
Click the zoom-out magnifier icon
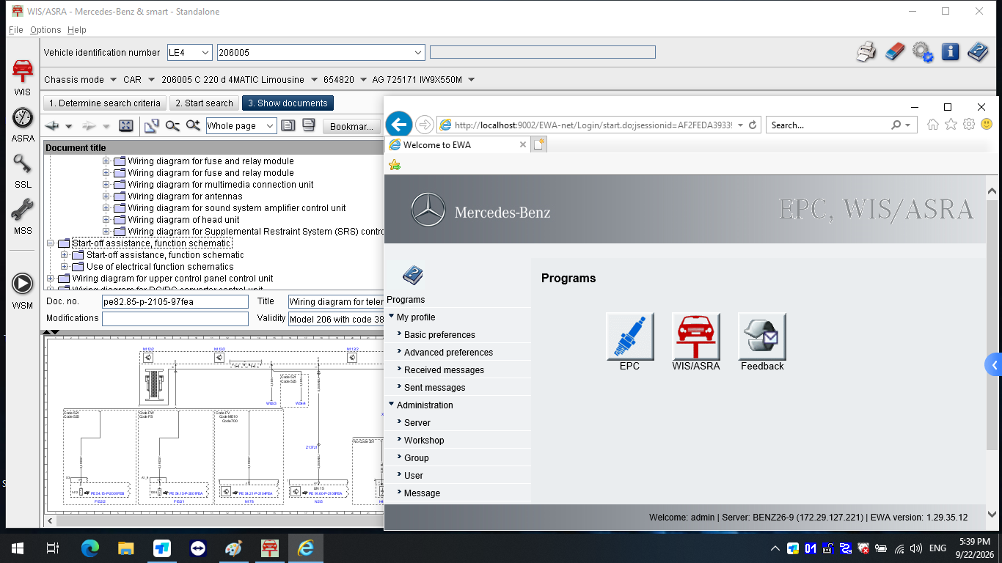click(172, 126)
